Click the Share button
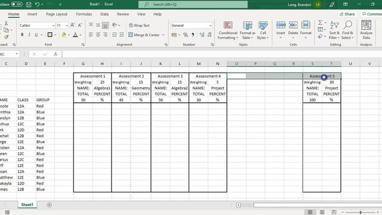 pyautogui.click(x=347, y=14)
